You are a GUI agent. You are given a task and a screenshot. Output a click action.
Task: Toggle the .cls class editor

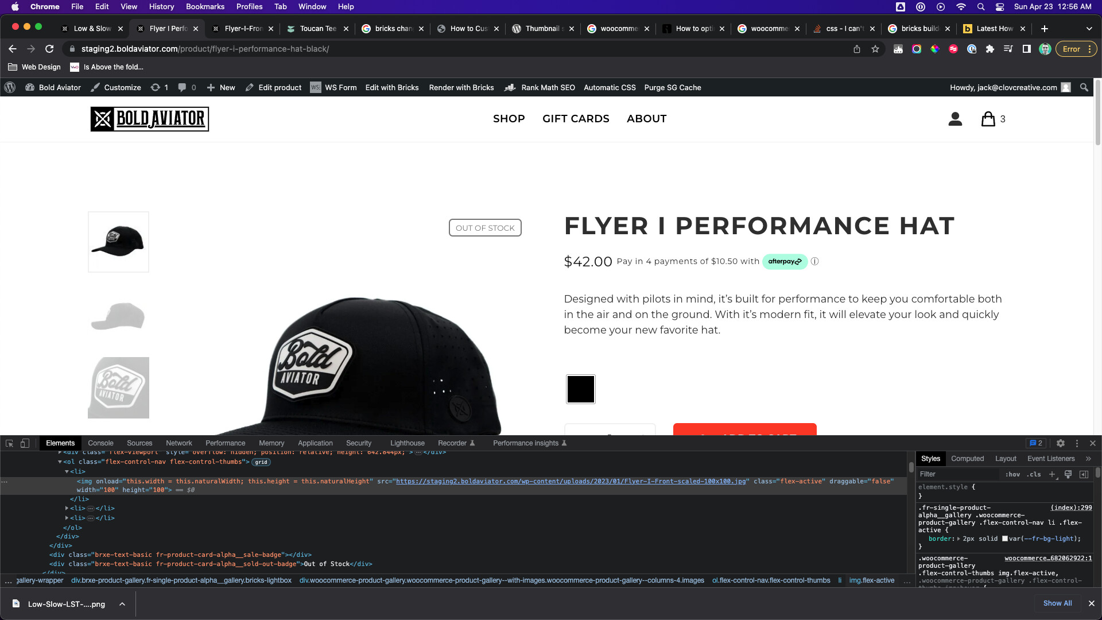(x=1034, y=474)
